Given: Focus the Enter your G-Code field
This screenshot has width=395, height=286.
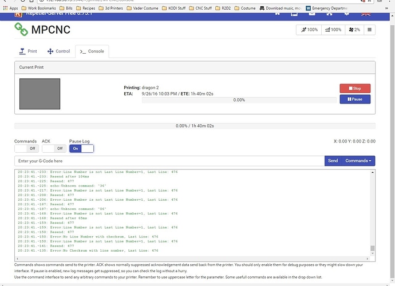Looking at the screenshot, I should coord(169,161).
